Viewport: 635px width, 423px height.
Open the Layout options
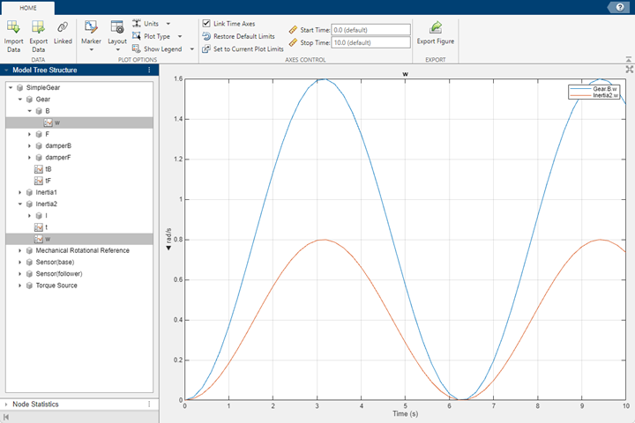tap(116, 29)
